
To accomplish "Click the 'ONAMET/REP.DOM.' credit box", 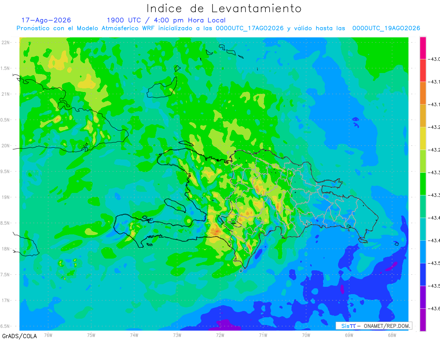I will click(x=374, y=326).
